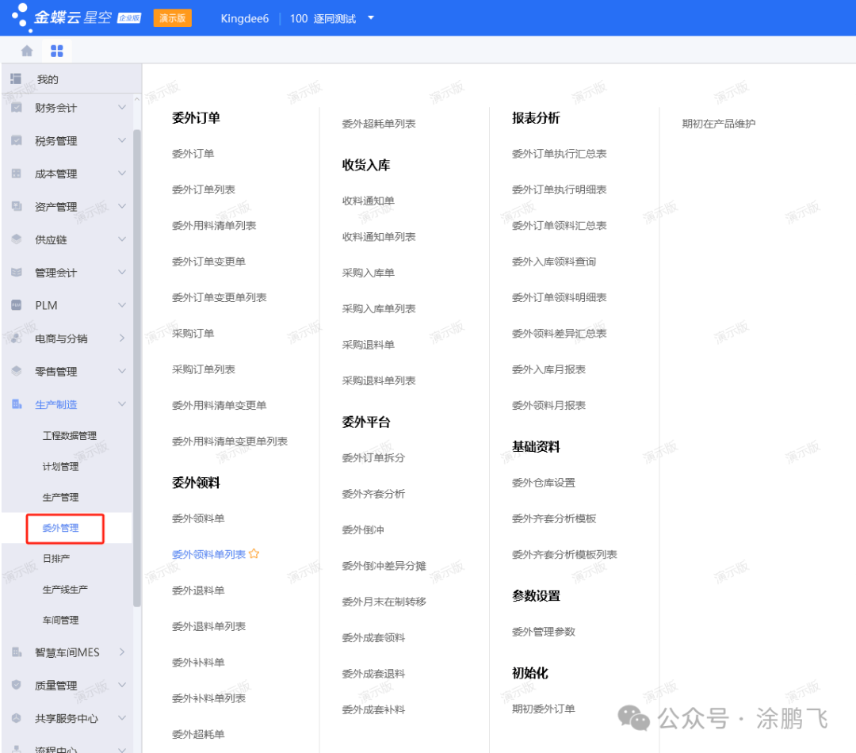
Task: Open 委外订单执行汇总表 report
Action: click(559, 154)
